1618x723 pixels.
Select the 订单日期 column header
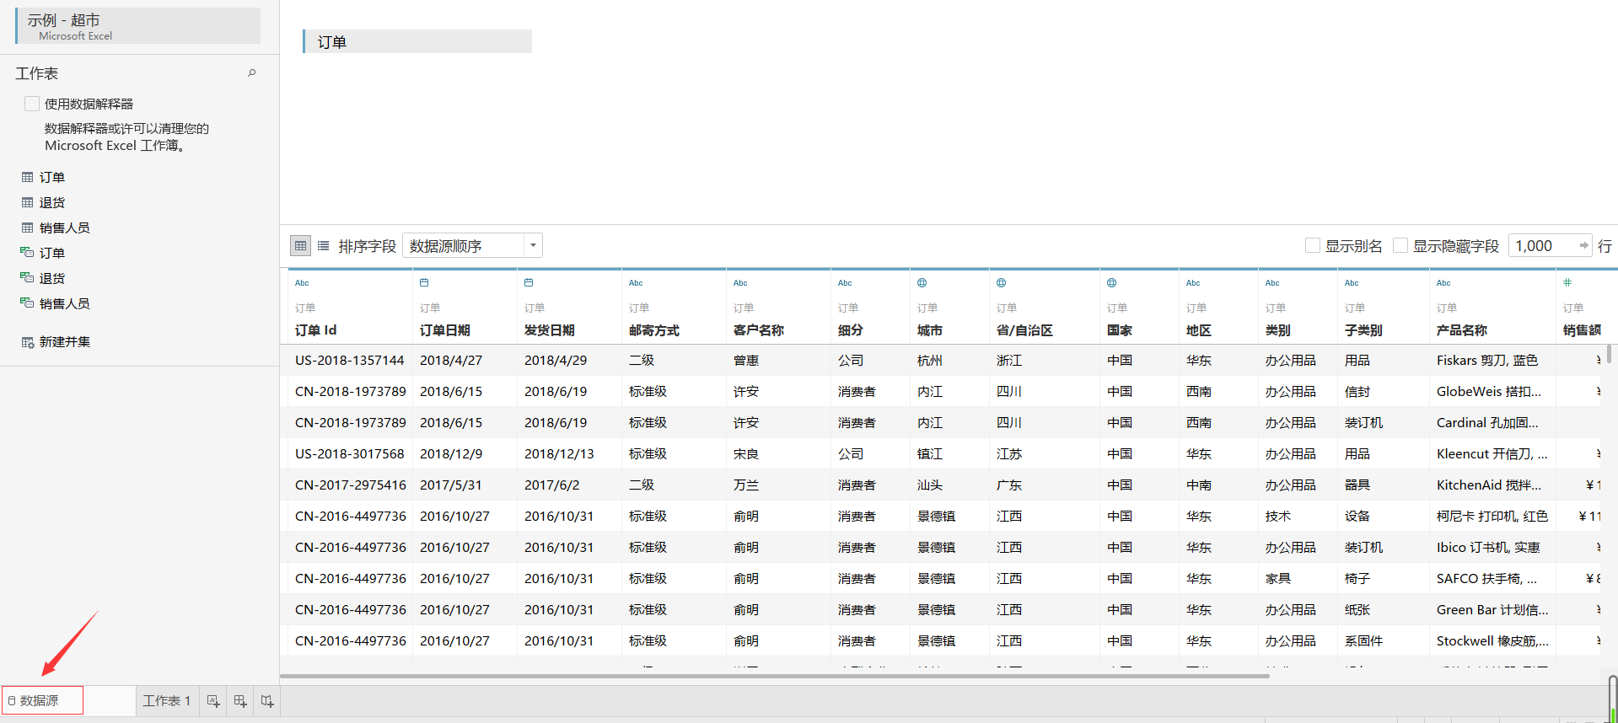pyautogui.click(x=445, y=330)
